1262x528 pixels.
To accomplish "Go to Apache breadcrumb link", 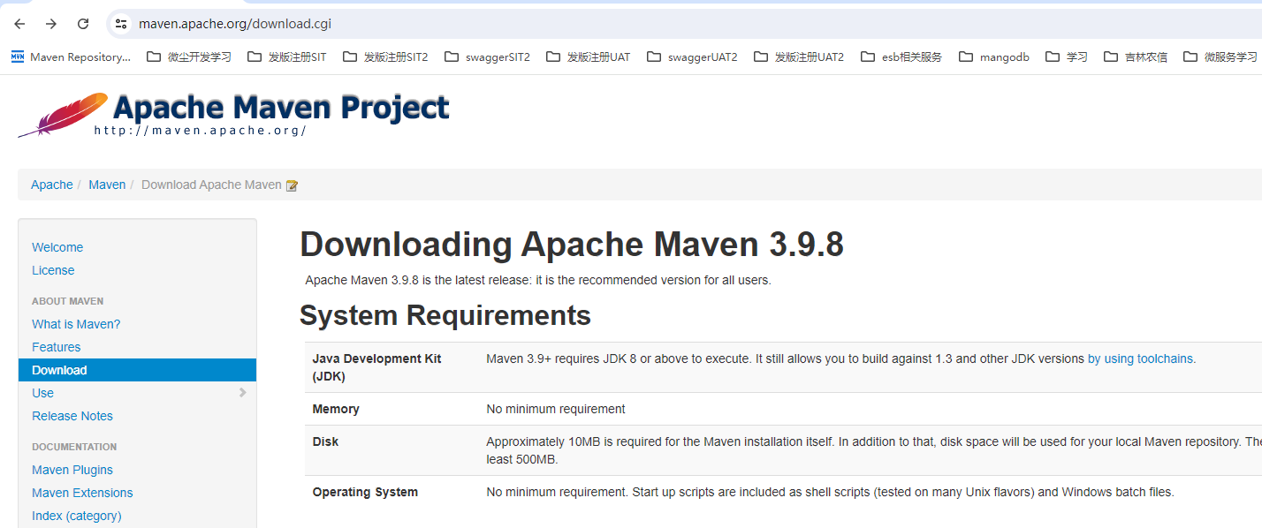I will [x=52, y=185].
